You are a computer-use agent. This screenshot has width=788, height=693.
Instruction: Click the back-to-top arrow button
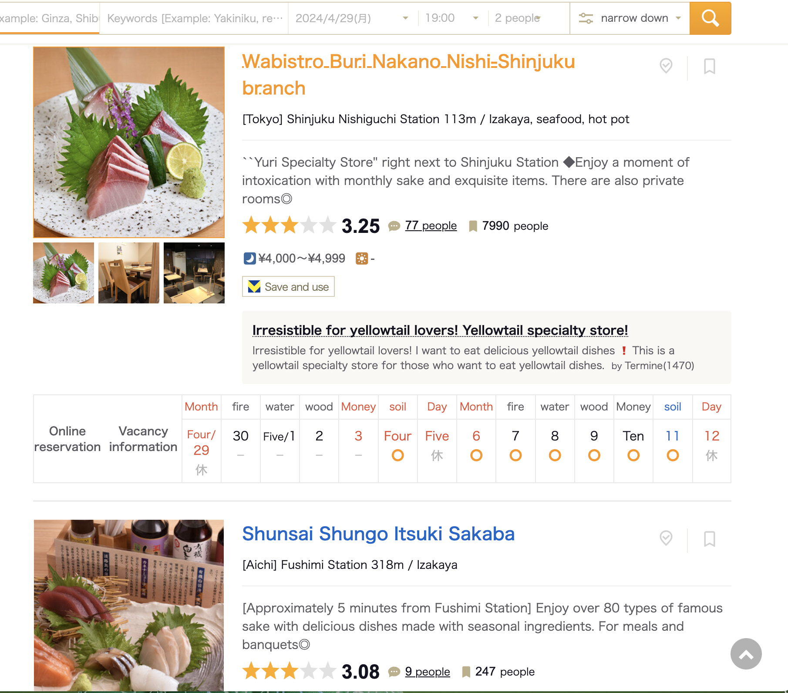[x=746, y=654]
